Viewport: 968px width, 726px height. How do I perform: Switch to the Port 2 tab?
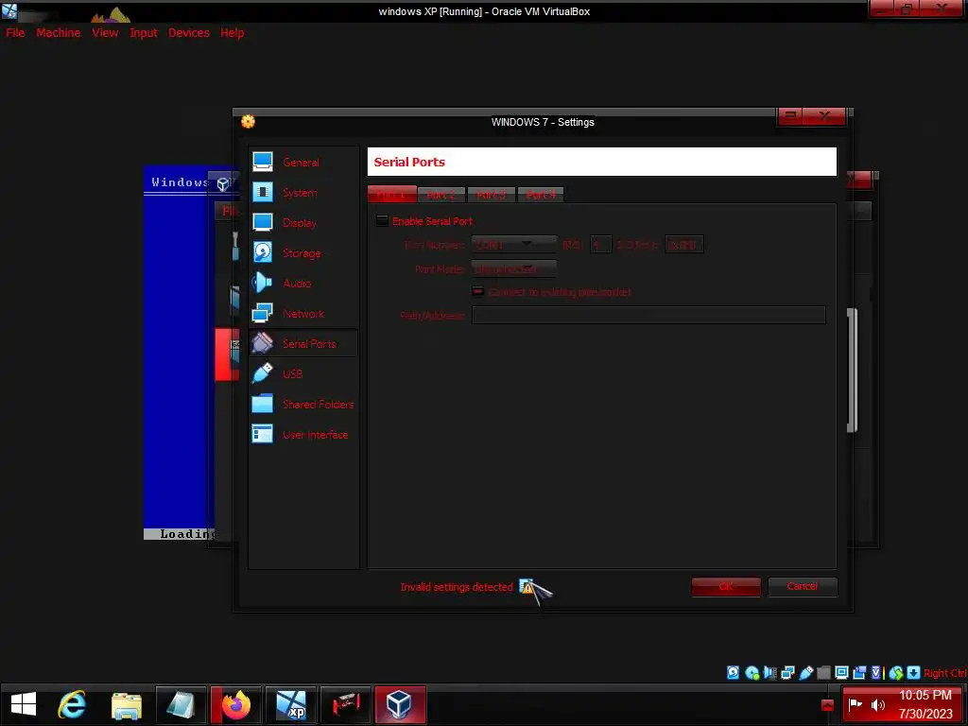tap(441, 195)
